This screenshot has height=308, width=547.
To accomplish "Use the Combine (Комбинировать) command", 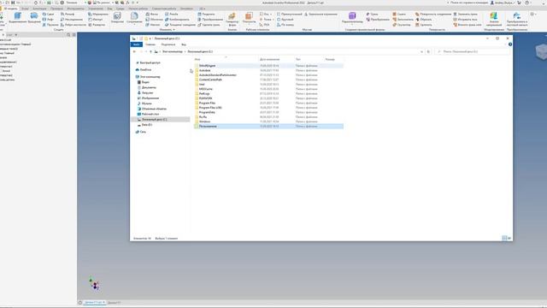I will pyautogui.click(x=177, y=20).
